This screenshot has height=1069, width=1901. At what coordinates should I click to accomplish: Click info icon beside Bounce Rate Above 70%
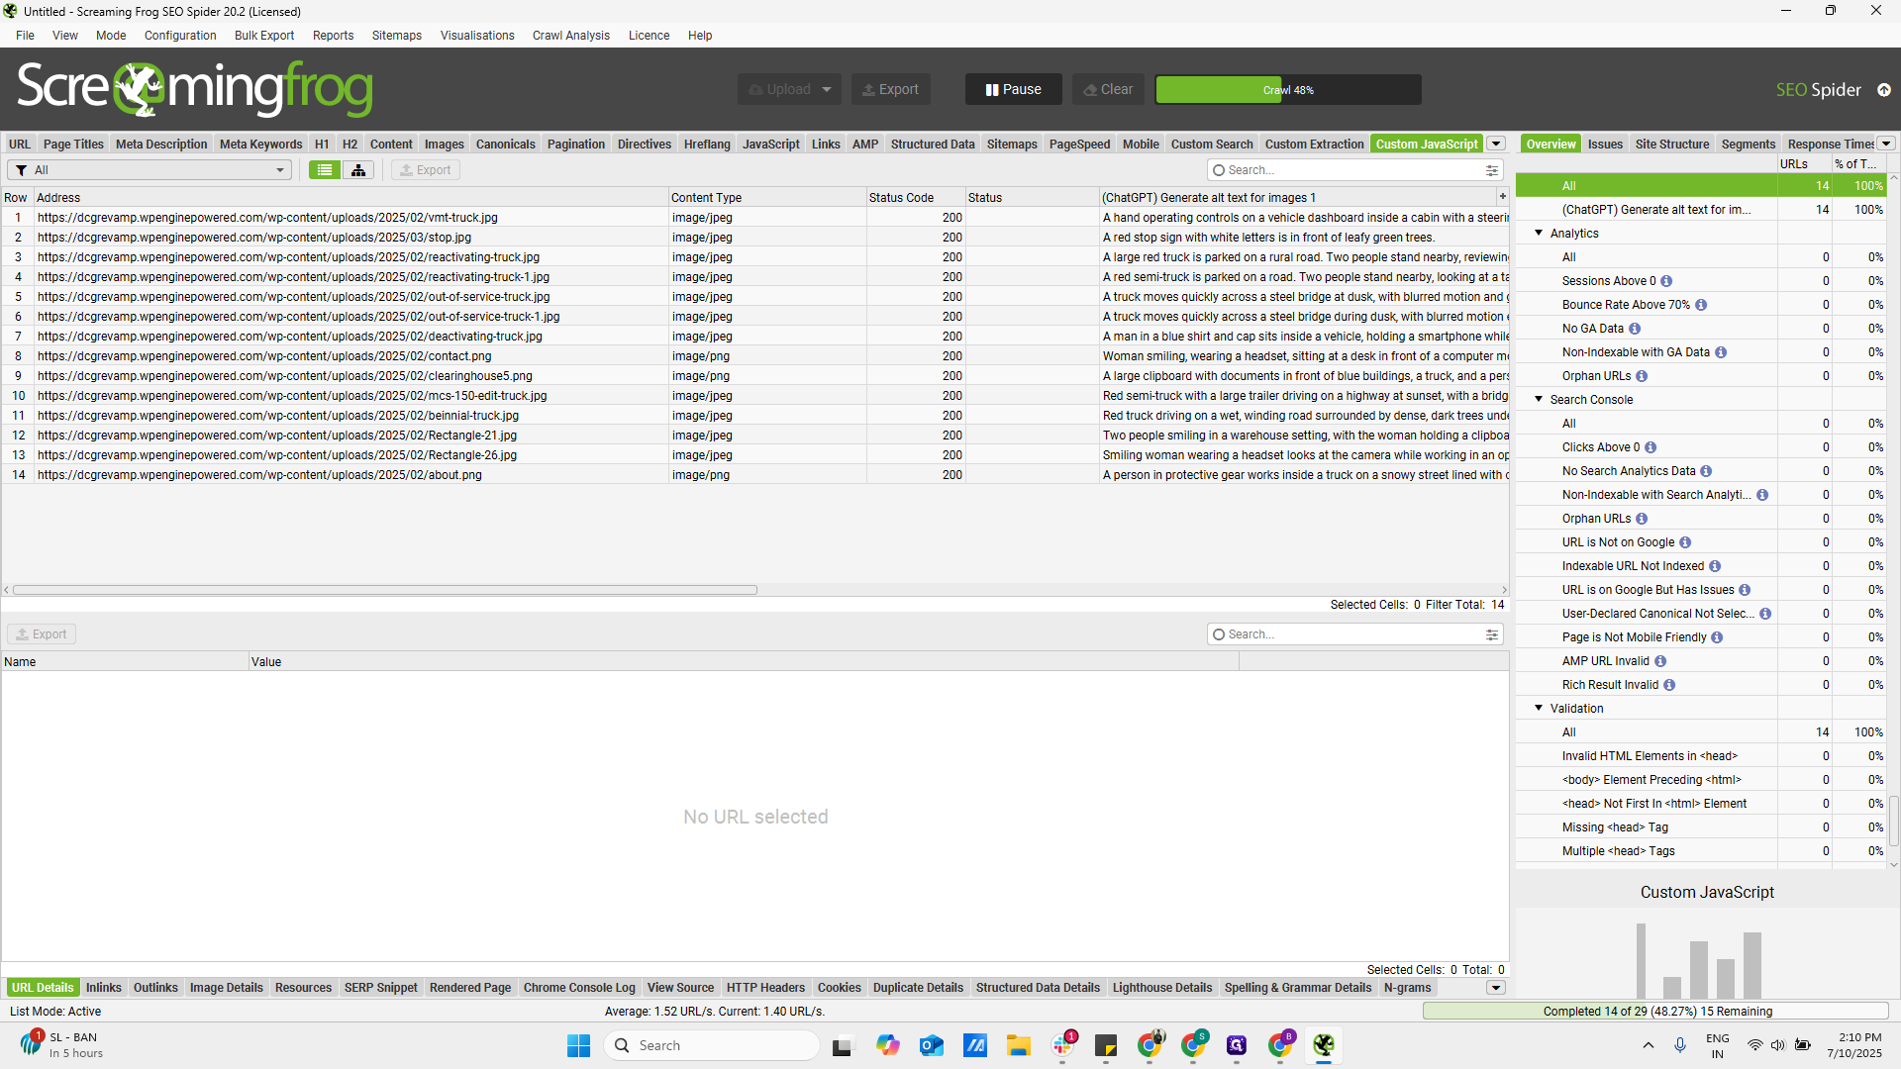[1701, 305]
